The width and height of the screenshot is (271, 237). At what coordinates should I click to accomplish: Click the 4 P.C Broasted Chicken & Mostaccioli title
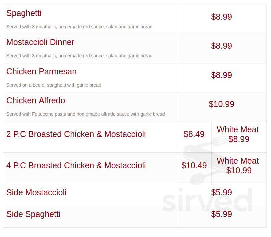point(76,165)
